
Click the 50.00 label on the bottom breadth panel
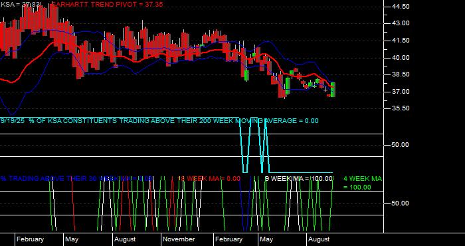(x=401, y=203)
